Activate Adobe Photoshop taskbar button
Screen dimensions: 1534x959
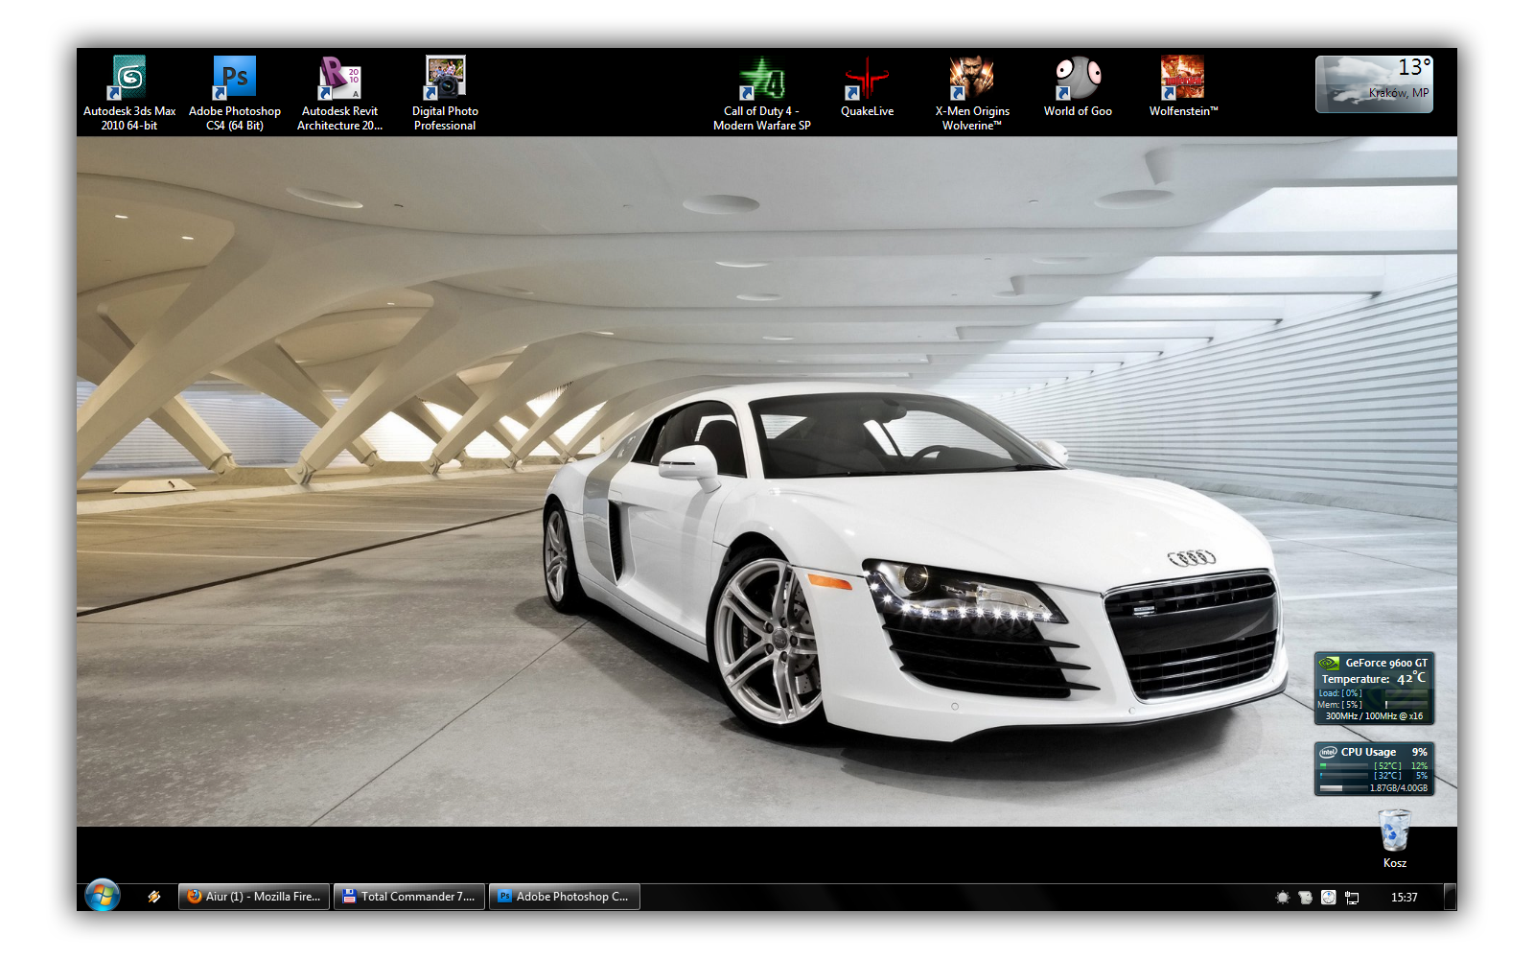(x=565, y=897)
